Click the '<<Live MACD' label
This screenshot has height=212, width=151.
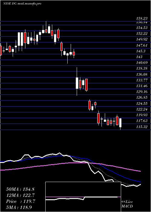127,204
